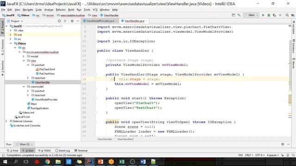
Task: Open Excel from the taskbar
Action: point(122,162)
